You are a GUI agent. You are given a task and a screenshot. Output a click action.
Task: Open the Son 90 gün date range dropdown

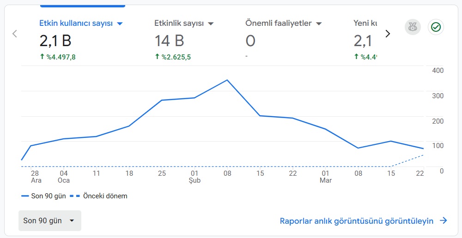click(x=50, y=220)
